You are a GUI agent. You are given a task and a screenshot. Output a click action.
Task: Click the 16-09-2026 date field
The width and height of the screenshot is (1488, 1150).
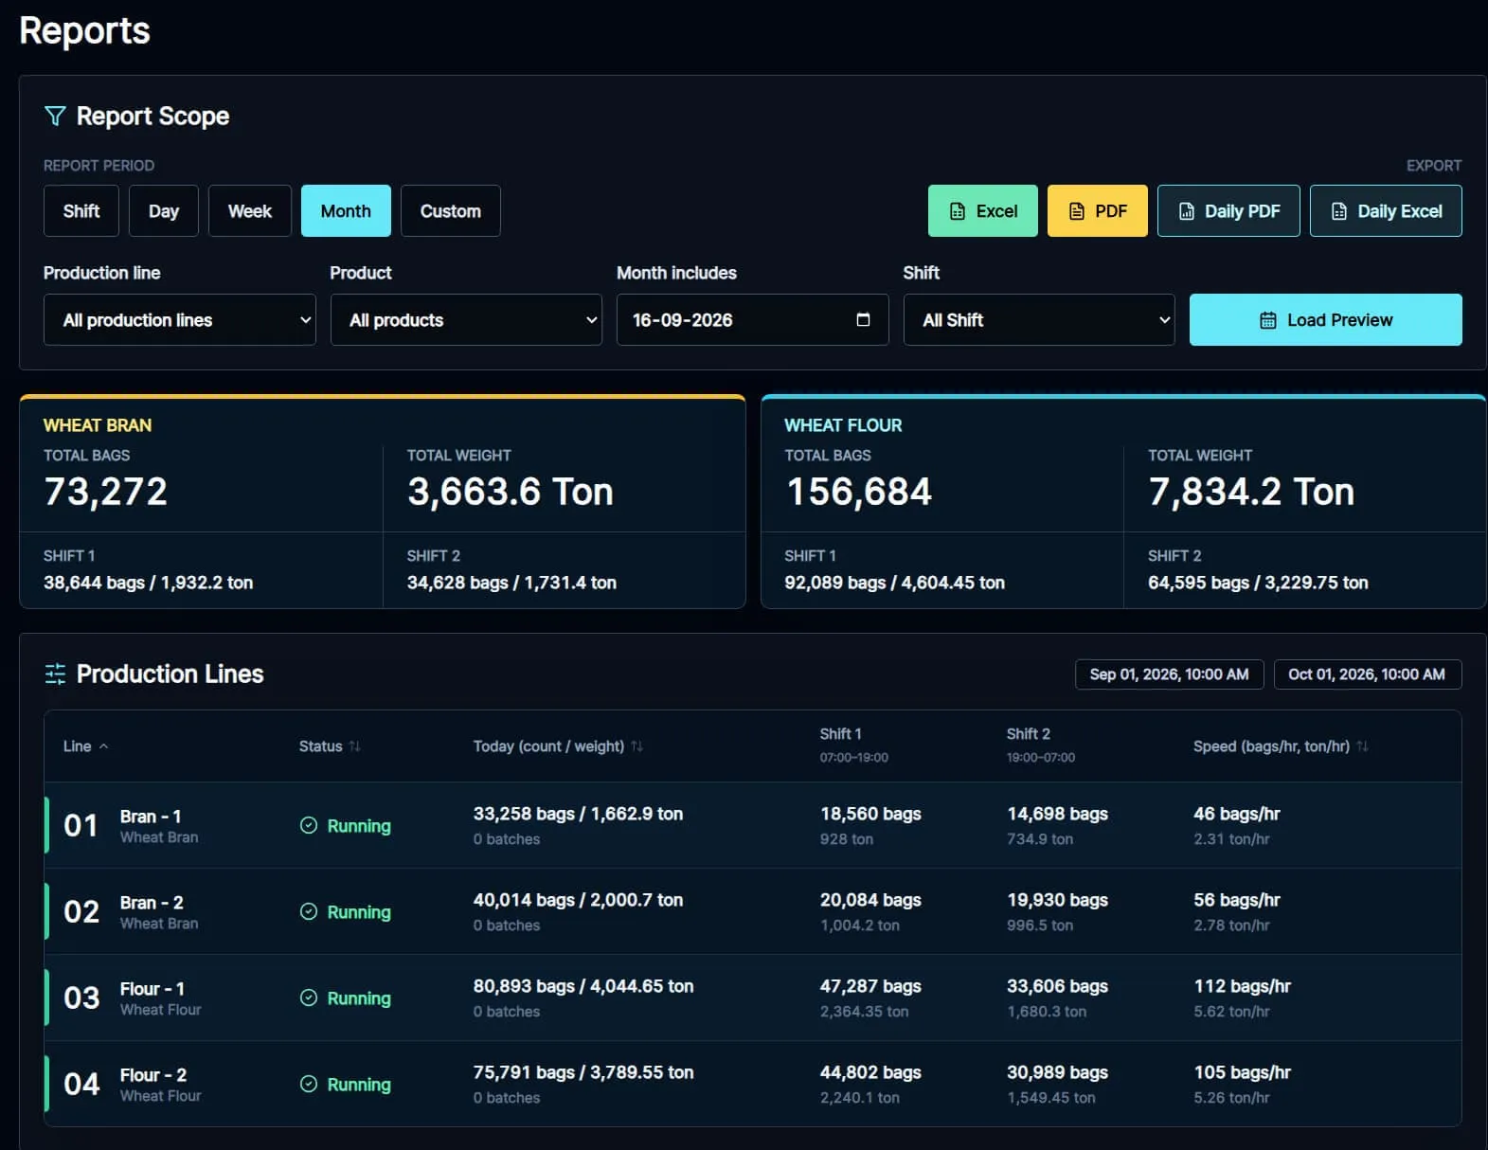[753, 319]
